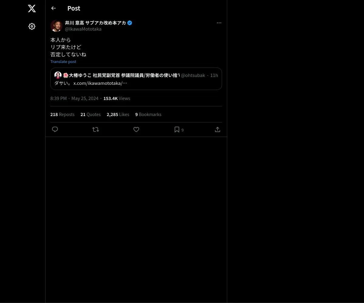Open the author's profile avatar

56,26
